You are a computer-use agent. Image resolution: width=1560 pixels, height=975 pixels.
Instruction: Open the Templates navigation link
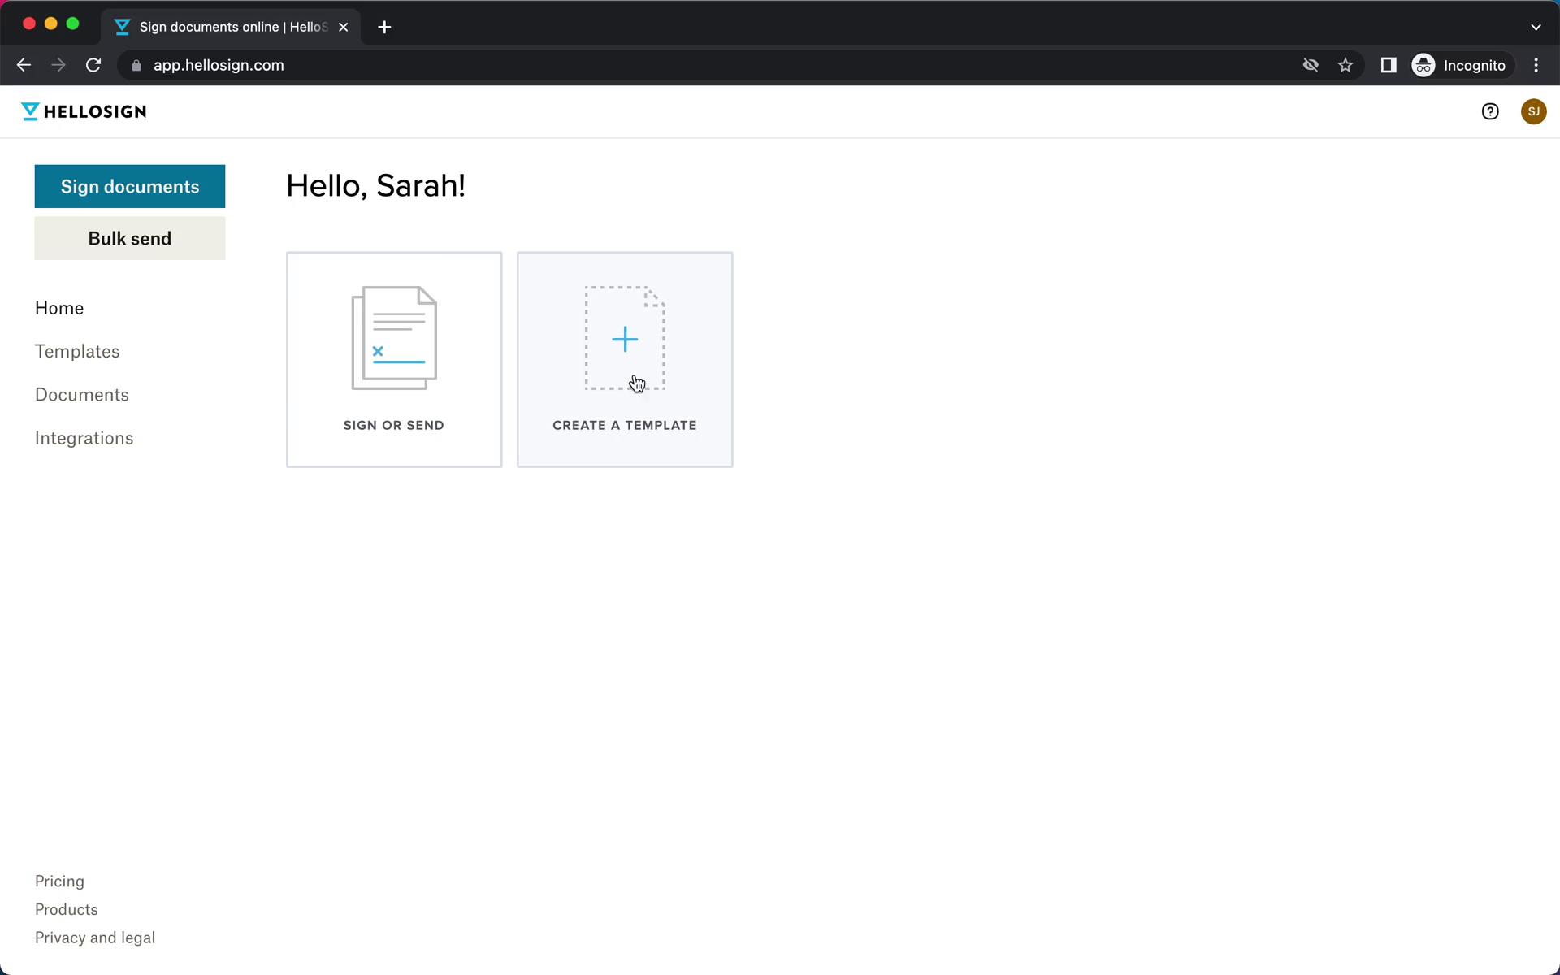pyautogui.click(x=77, y=350)
